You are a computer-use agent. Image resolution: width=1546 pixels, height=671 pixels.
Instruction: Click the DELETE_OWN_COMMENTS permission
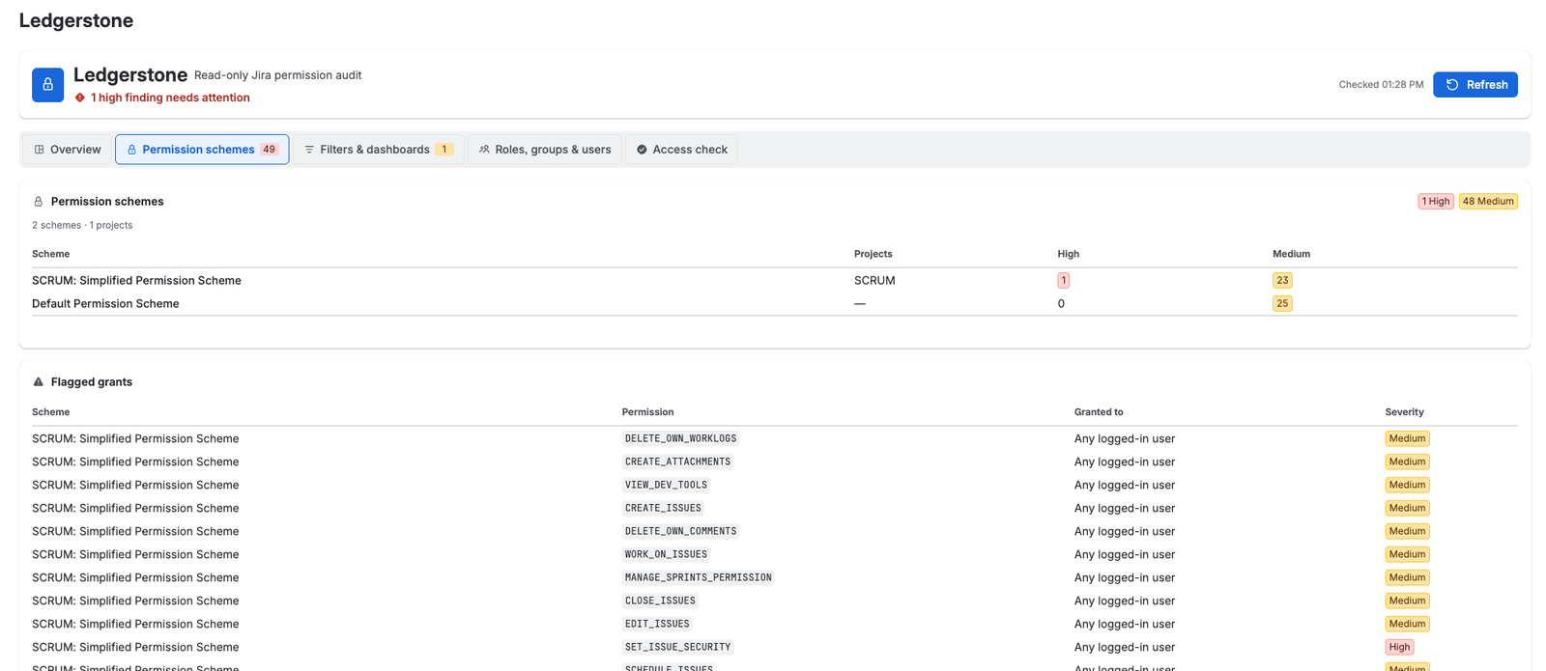tap(680, 532)
